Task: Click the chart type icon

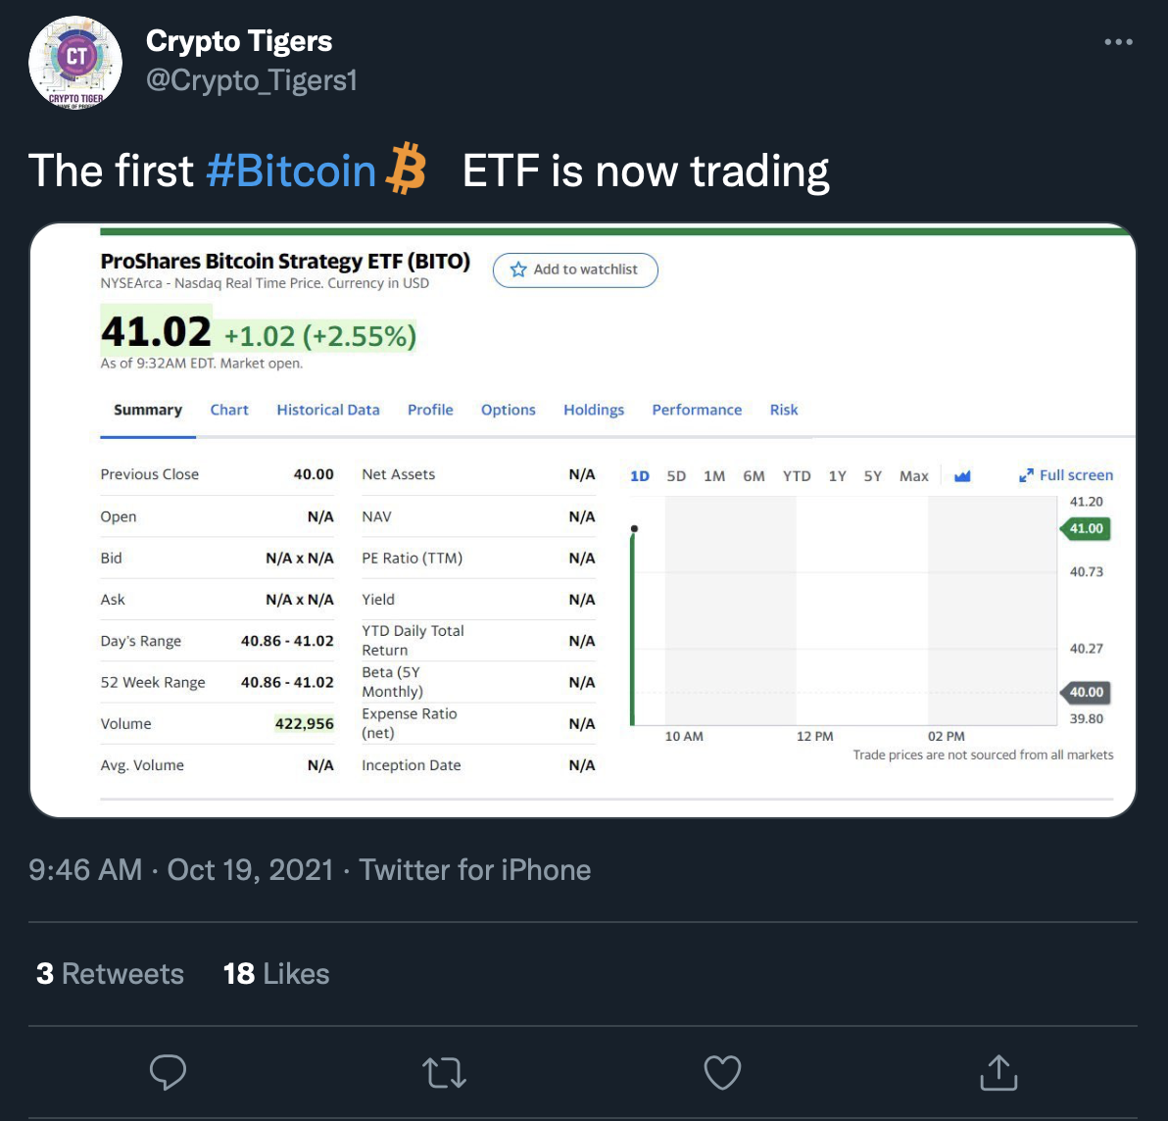Action: pyautogui.click(x=962, y=476)
